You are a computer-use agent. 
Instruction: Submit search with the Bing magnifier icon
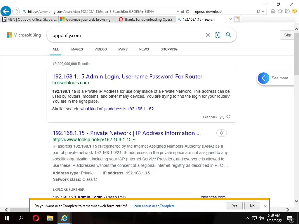tap(228, 35)
